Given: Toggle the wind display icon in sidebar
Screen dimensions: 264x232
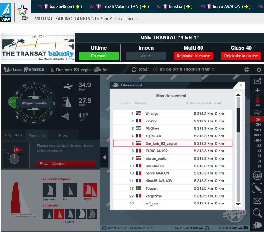Looking at the screenshot, I should coord(257,112).
